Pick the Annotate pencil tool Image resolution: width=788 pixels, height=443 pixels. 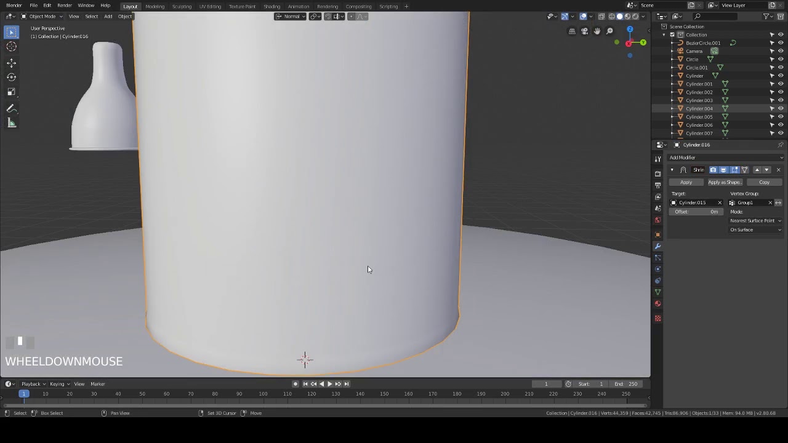pyautogui.click(x=11, y=108)
